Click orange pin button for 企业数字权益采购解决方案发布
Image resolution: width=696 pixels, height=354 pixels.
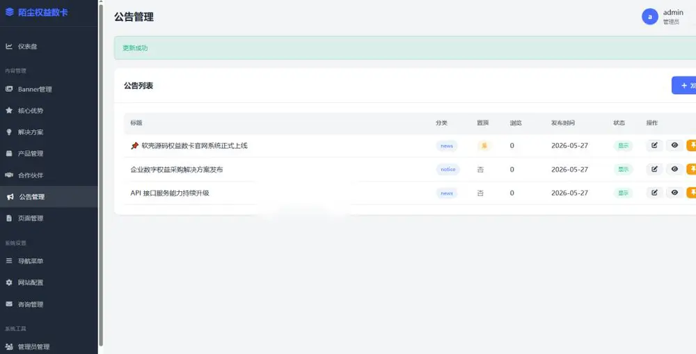[692, 169]
